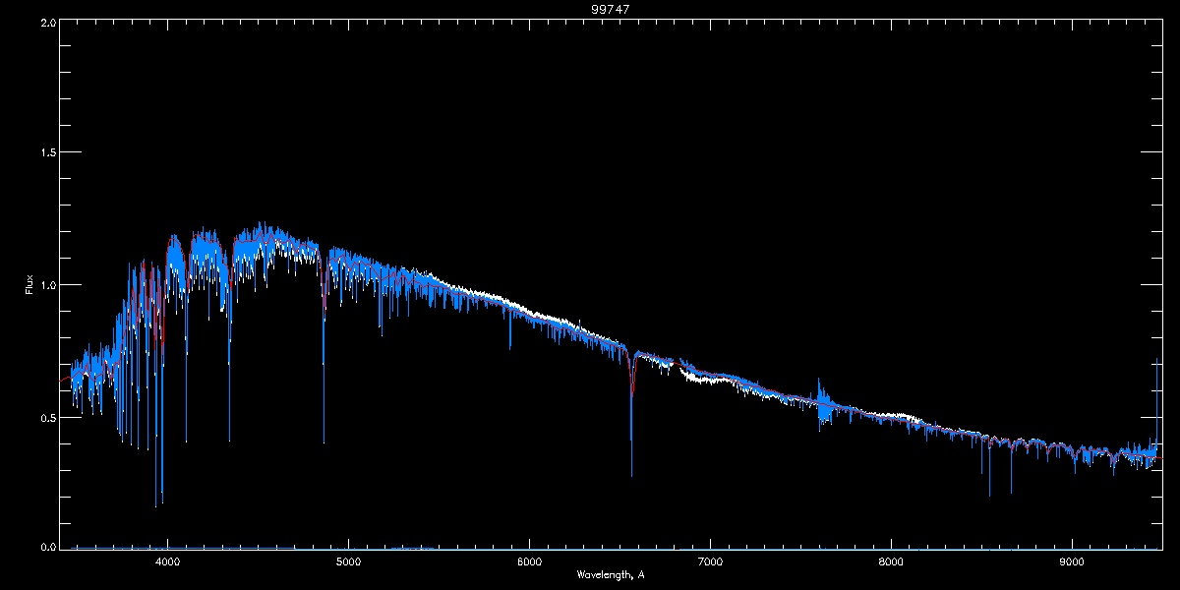1180x590 pixels.
Task: Click the 1.5 flux tick label
Action: 48,153
